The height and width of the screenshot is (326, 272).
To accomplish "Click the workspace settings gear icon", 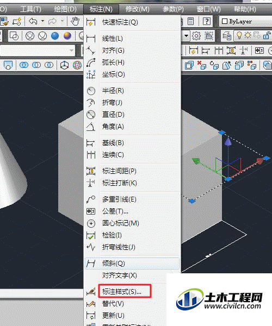I will coord(196,36).
